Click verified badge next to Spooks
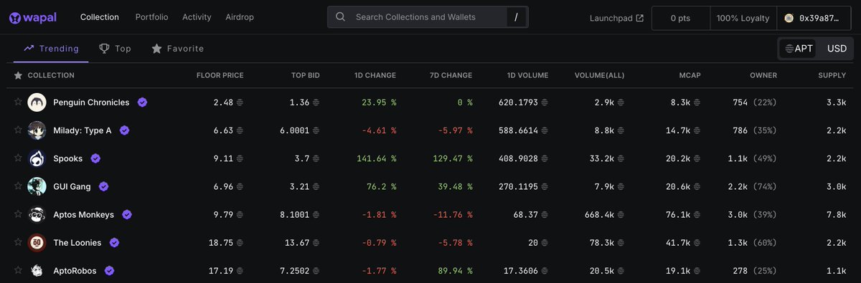 pyautogui.click(x=95, y=158)
